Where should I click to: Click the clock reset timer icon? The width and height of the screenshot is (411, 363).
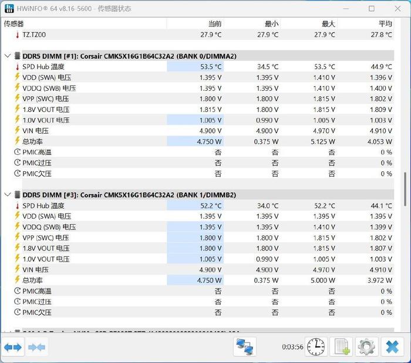[316, 347]
